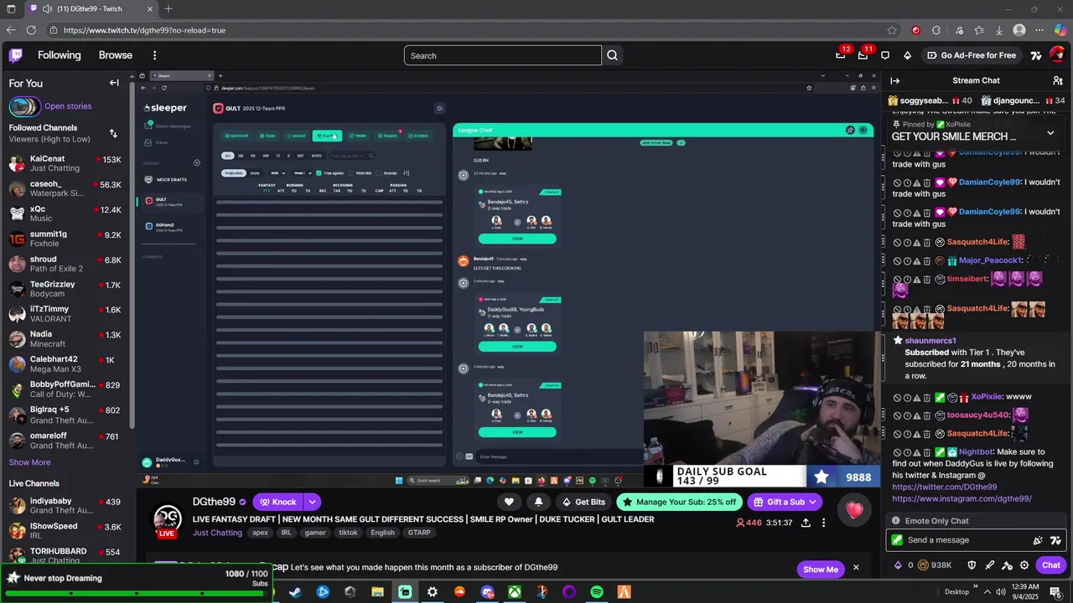The width and height of the screenshot is (1073, 603).
Task: Open browser extensions puzzle icon
Action: click(x=936, y=30)
